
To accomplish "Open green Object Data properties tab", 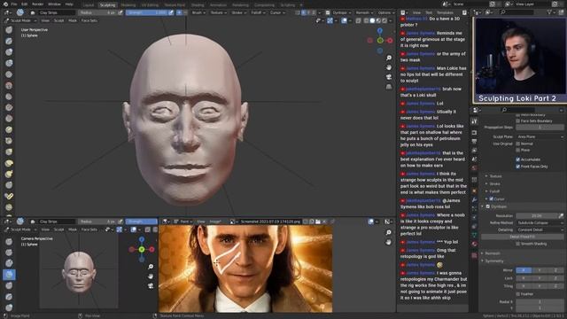I will click(x=475, y=235).
